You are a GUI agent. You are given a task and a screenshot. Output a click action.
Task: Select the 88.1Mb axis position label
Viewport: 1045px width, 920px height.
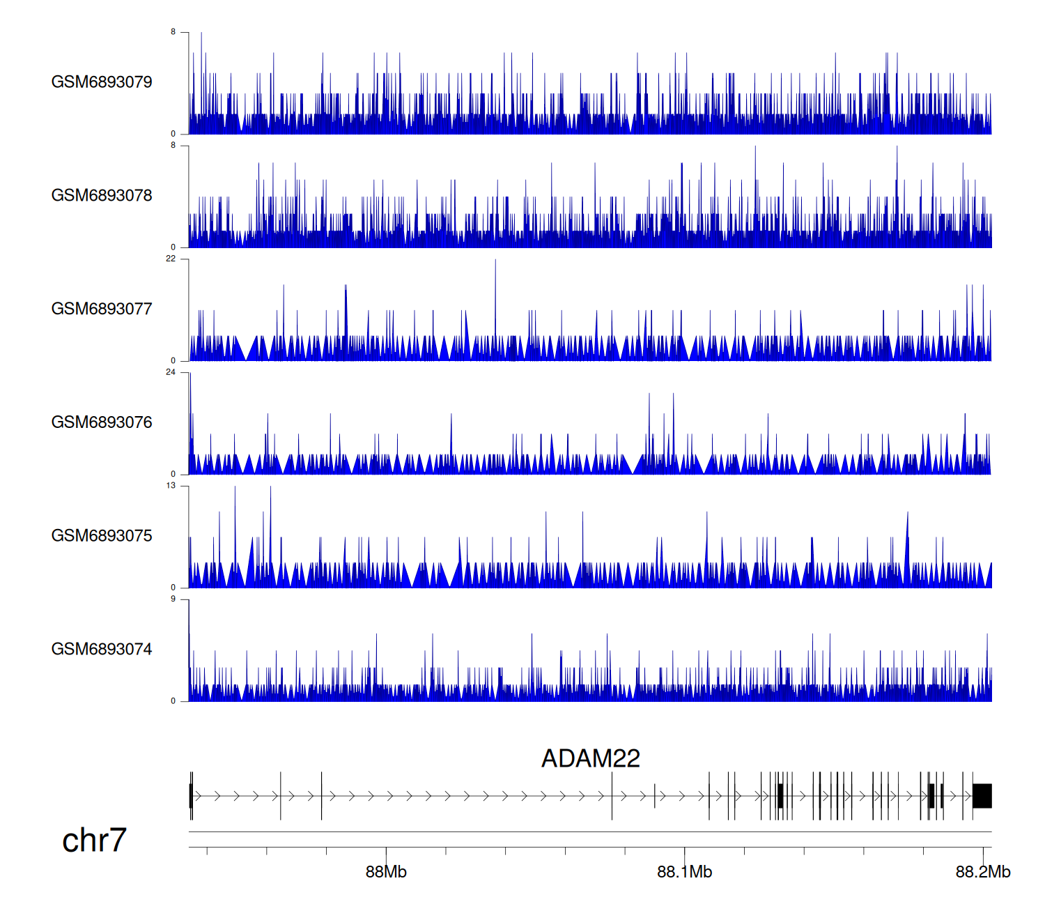click(x=684, y=872)
